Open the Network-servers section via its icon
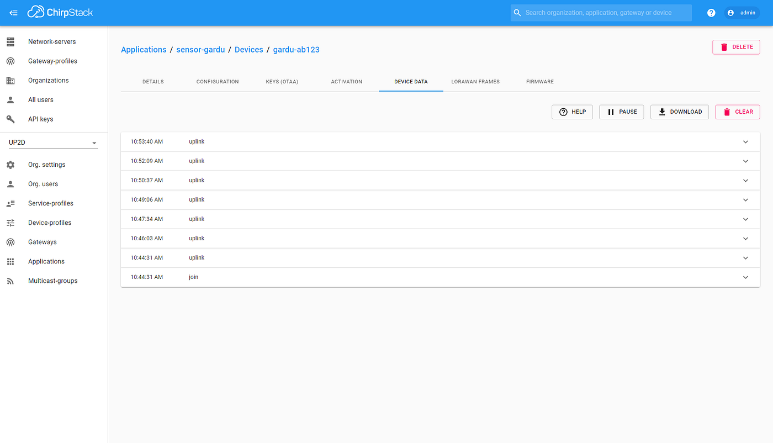 [x=10, y=41]
